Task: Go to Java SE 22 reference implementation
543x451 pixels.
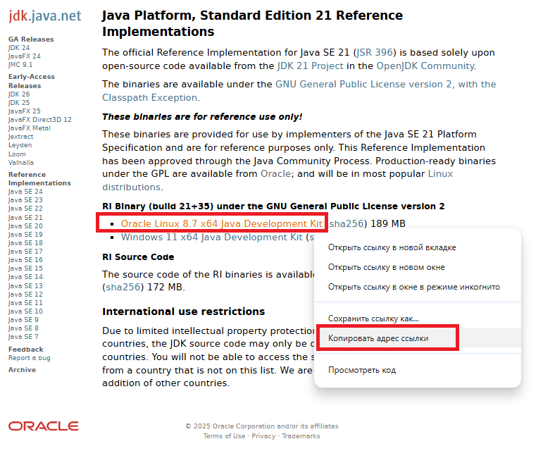Action: pos(25,209)
